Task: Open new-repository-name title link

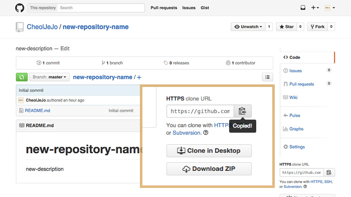Action: coord(96,27)
